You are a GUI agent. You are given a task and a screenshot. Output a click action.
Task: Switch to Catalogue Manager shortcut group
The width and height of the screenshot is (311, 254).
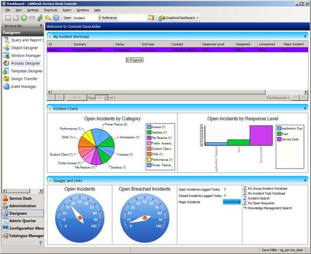pos(22,236)
